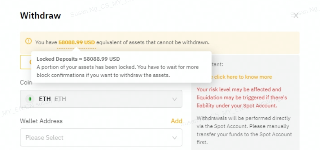Click the grey ETH ticker symbol text

coord(60,99)
